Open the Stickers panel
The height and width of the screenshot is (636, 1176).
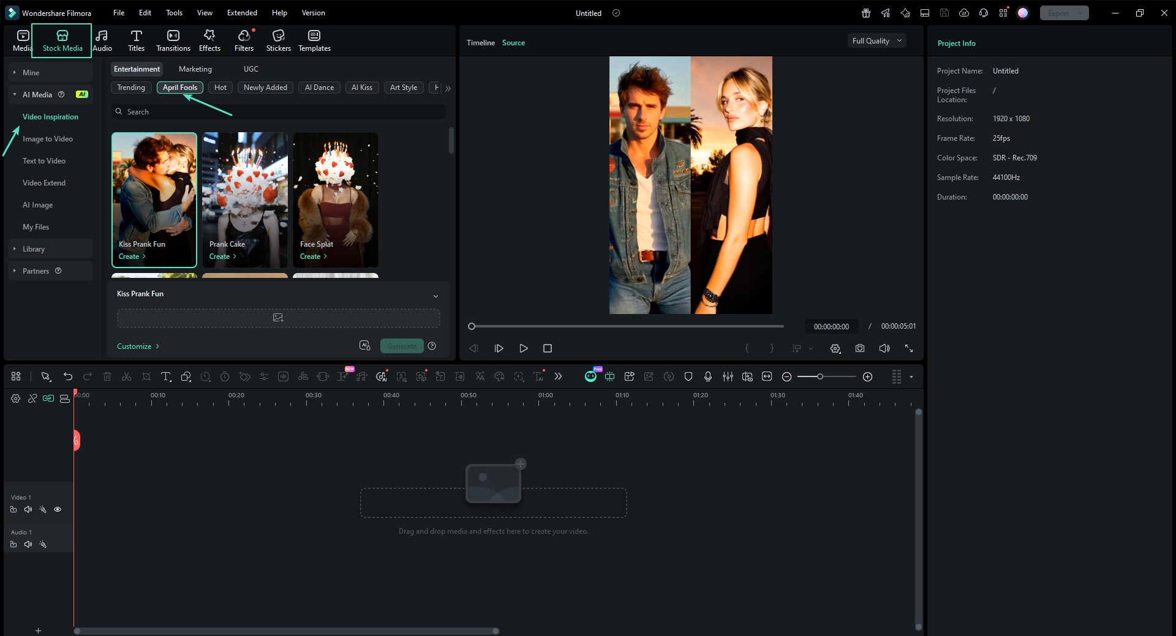[279, 40]
